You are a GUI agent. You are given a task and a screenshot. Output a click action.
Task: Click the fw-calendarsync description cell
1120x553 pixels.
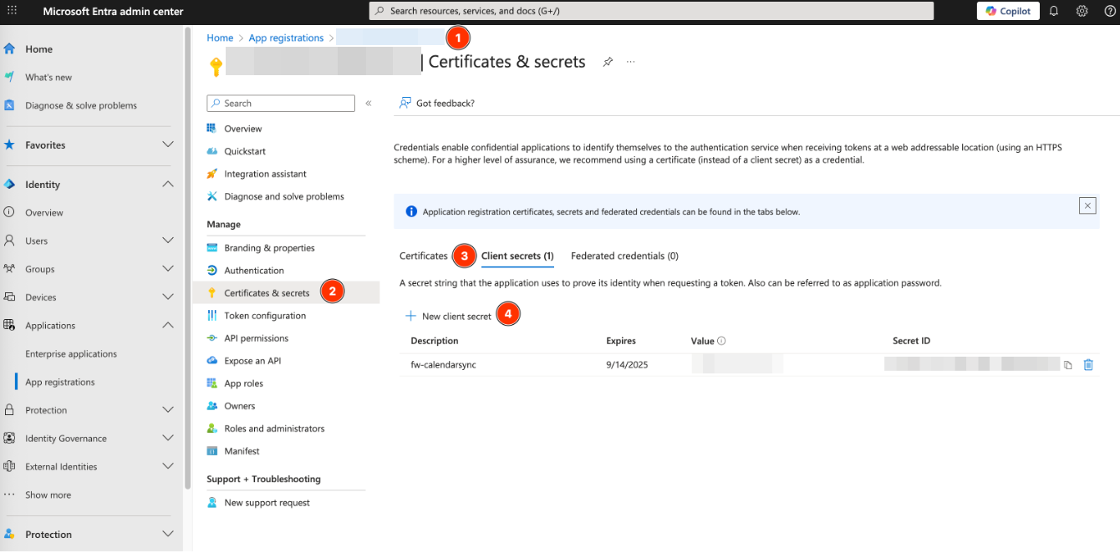[x=443, y=365]
